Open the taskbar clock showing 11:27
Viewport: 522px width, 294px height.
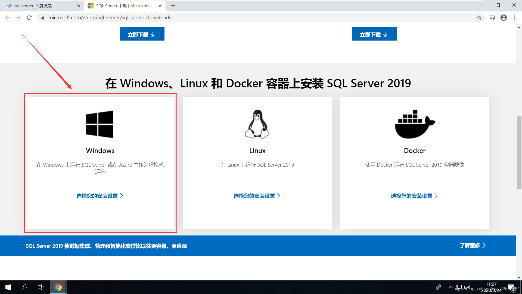[x=491, y=287]
